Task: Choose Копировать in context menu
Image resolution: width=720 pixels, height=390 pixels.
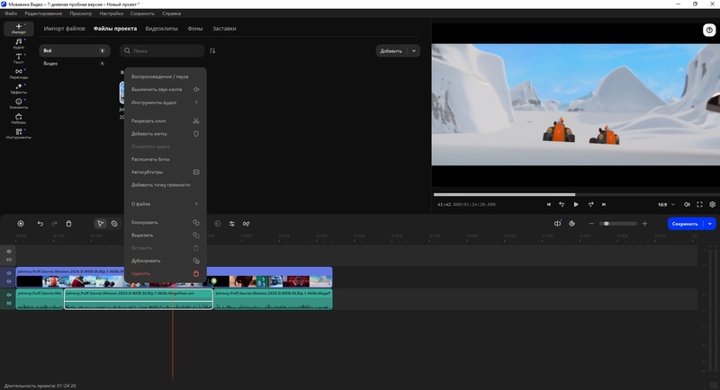Action: (x=165, y=222)
